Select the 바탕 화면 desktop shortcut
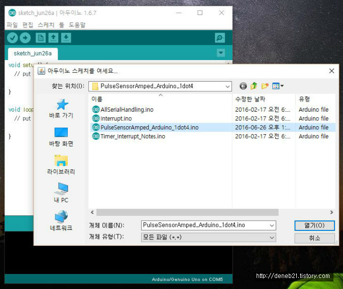343x289 pixels. coord(61,137)
